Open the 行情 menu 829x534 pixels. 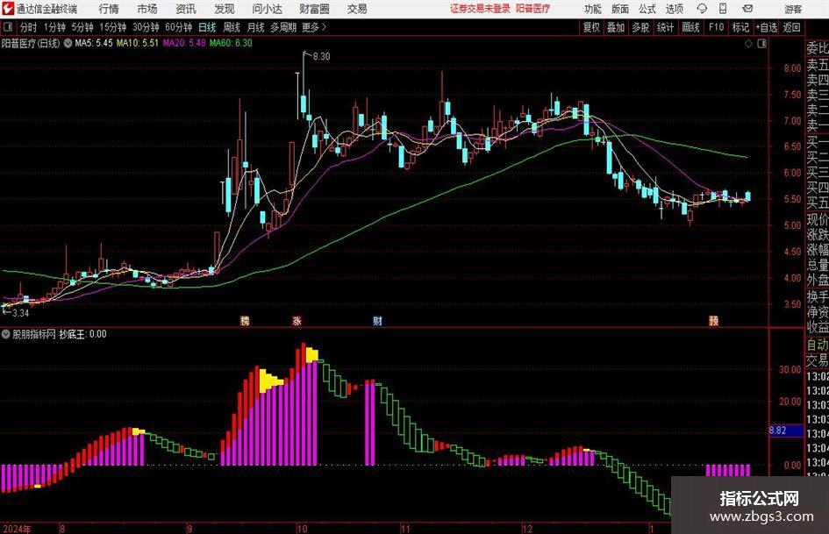pos(109,9)
